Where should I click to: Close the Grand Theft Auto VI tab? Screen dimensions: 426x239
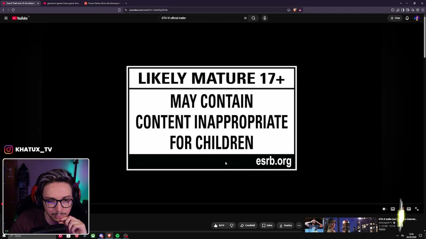point(38,3)
